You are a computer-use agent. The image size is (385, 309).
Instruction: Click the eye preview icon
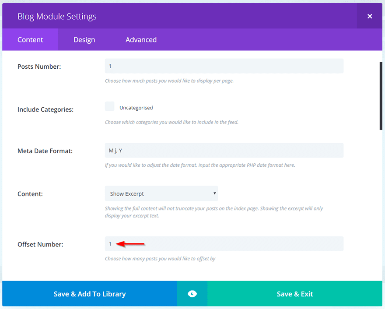(x=192, y=294)
